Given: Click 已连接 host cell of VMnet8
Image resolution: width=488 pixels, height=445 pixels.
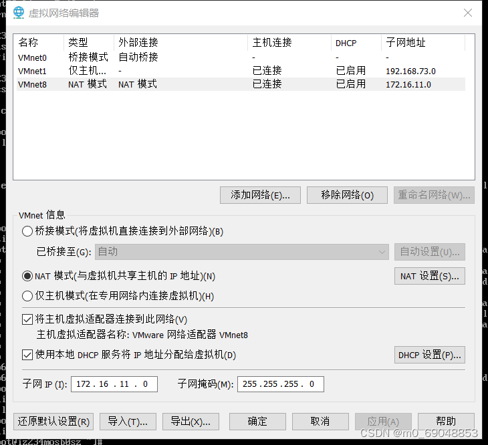Looking at the screenshot, I should click(267, 84).
